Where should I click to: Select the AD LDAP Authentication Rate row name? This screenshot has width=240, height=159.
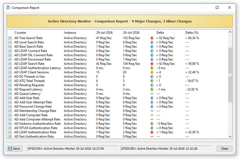35,132
